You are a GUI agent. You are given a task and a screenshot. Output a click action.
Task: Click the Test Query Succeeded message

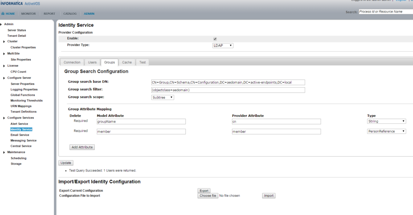(102, 171)
